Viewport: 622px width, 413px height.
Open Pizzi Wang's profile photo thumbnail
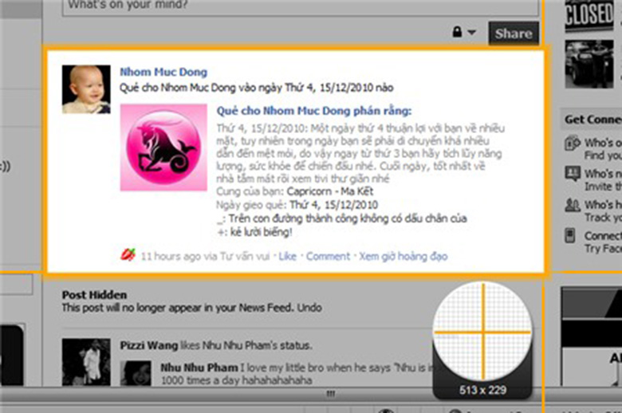point(86,362)
